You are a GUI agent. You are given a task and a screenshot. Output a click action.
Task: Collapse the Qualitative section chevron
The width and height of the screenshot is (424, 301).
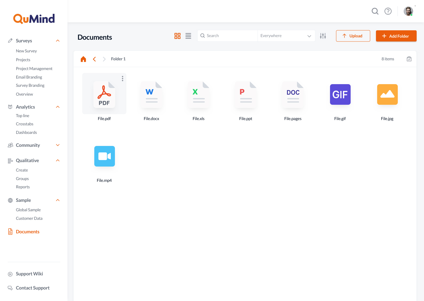click(x=58, y=160)
